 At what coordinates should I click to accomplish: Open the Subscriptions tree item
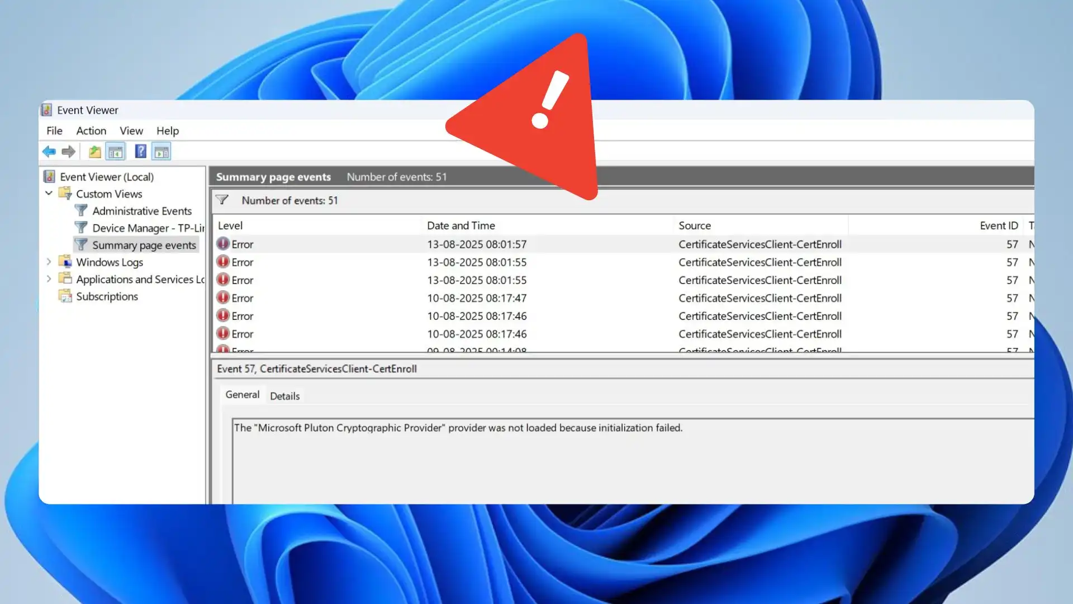(107, 296)
